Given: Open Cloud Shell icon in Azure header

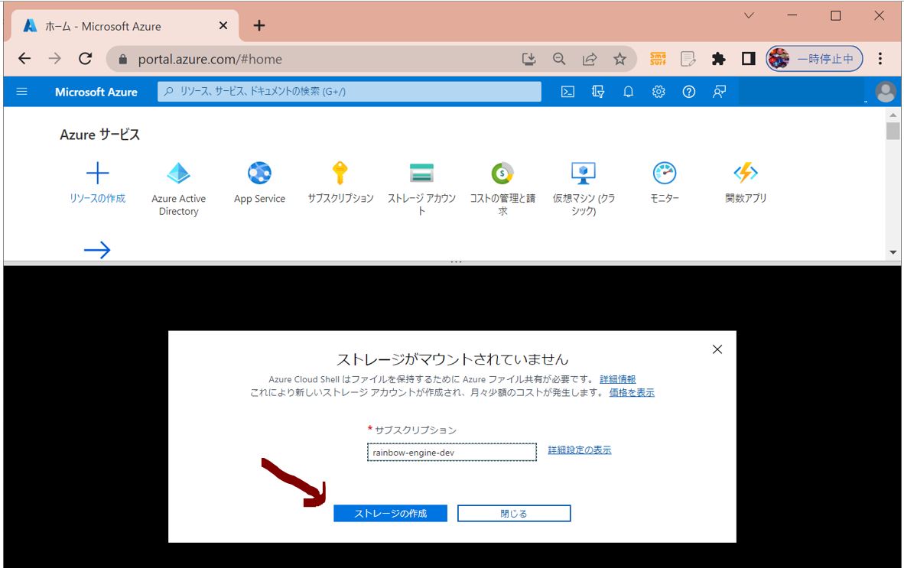Looking at the screenshot, I should click(x=567, y=92).
